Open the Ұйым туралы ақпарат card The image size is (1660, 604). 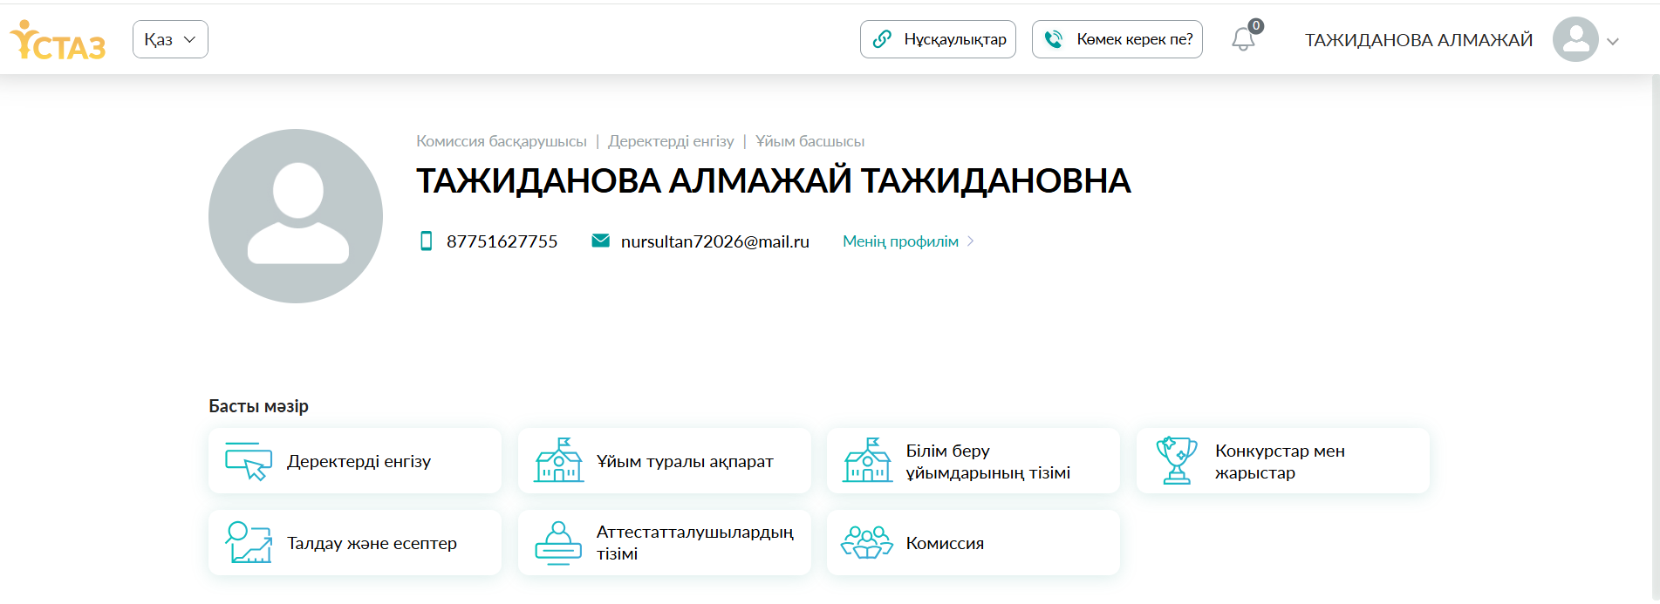665,460
